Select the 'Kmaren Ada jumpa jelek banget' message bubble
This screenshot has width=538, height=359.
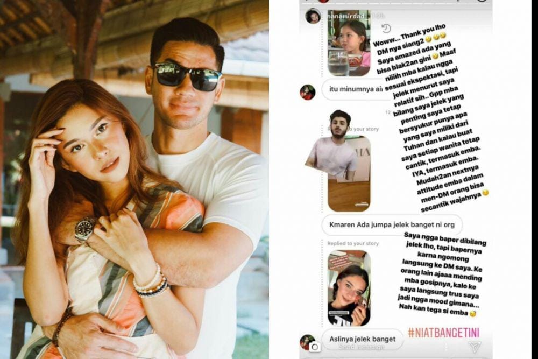[x=392, y=225]
